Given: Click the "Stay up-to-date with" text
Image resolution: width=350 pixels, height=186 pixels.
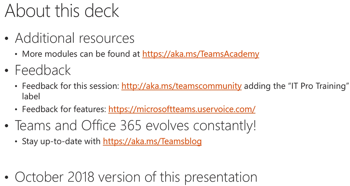Looking at the screenshot, I should 62,141.
